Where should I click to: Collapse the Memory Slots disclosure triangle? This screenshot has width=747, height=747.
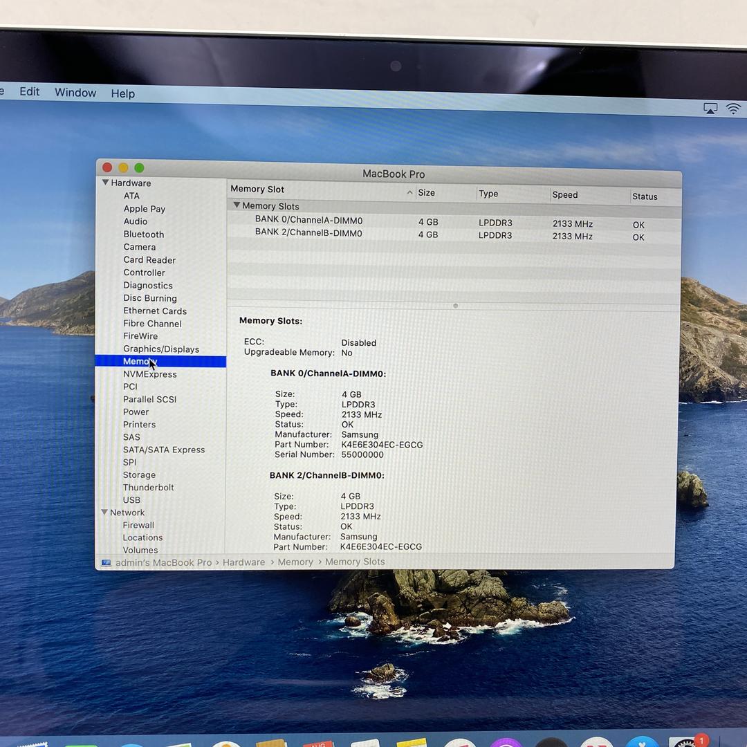(237, 205)
